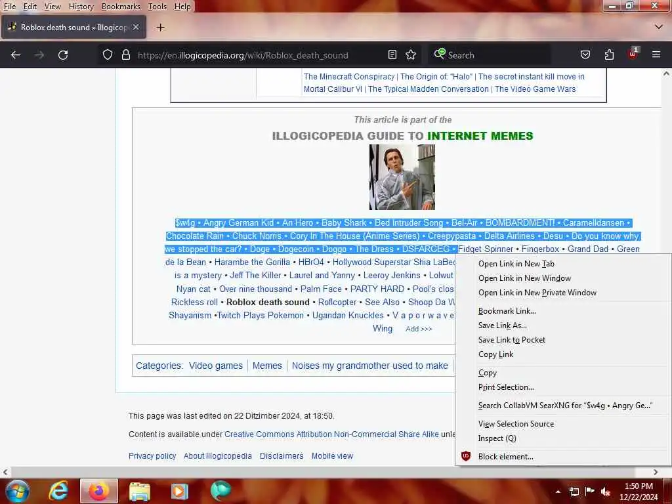
Task: Click the American Psycho meme image
Action: tap(402, 177)
